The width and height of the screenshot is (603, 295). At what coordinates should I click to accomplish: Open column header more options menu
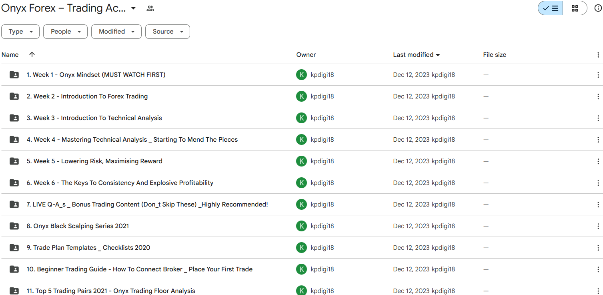[x=598, y=55]
